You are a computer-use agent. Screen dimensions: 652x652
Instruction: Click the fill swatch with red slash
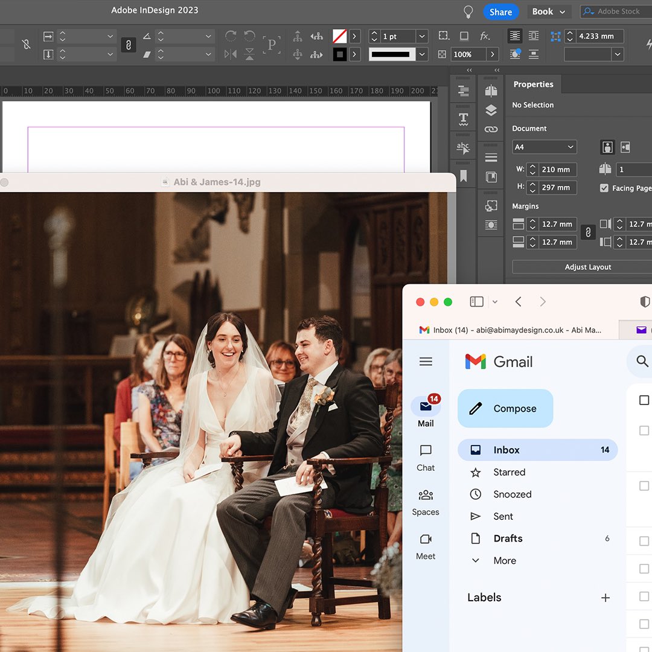pyautogui.click(x=340, y=36)
